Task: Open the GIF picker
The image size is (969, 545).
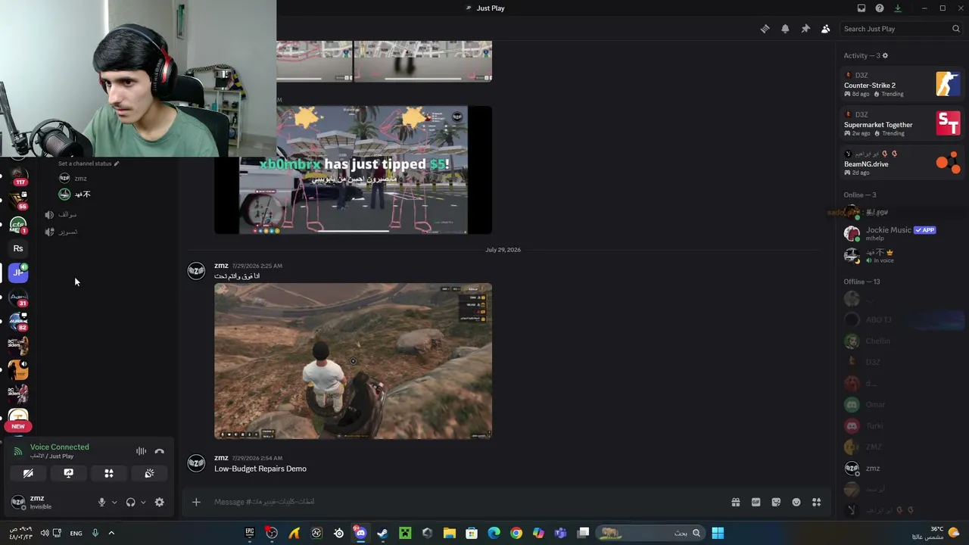Action: (756, 502)
